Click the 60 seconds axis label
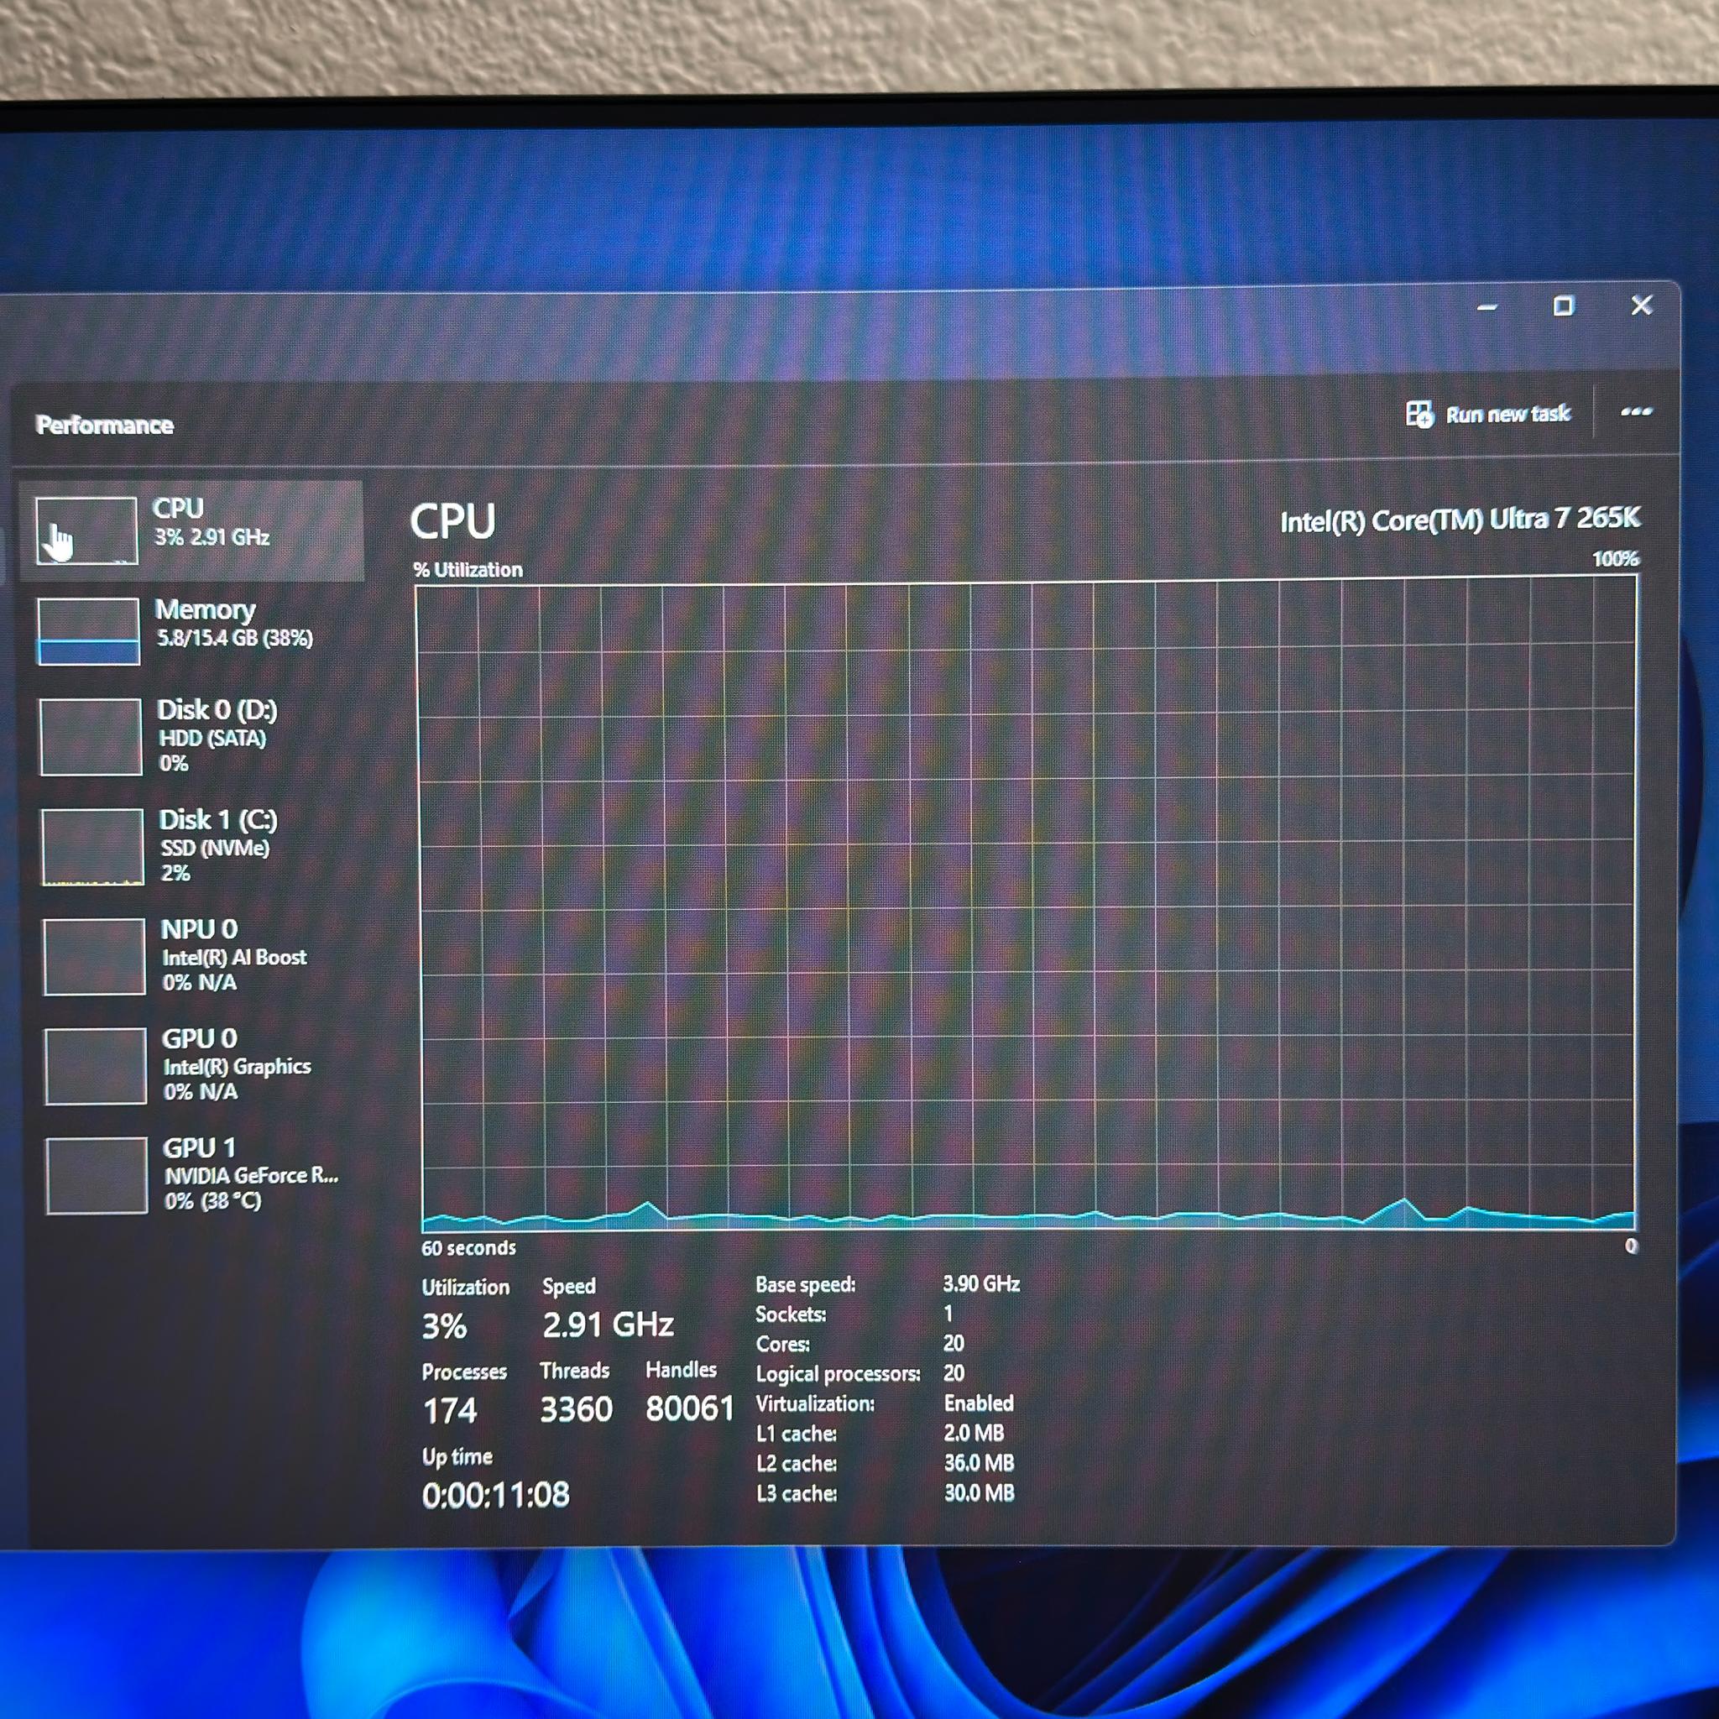Viewport: 1719px width, 1719px height. tap(469, 1248)
